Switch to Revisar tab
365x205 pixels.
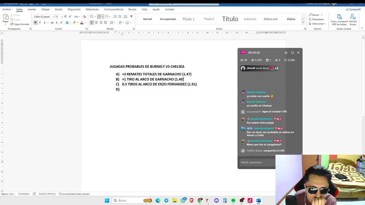point(132,9)
